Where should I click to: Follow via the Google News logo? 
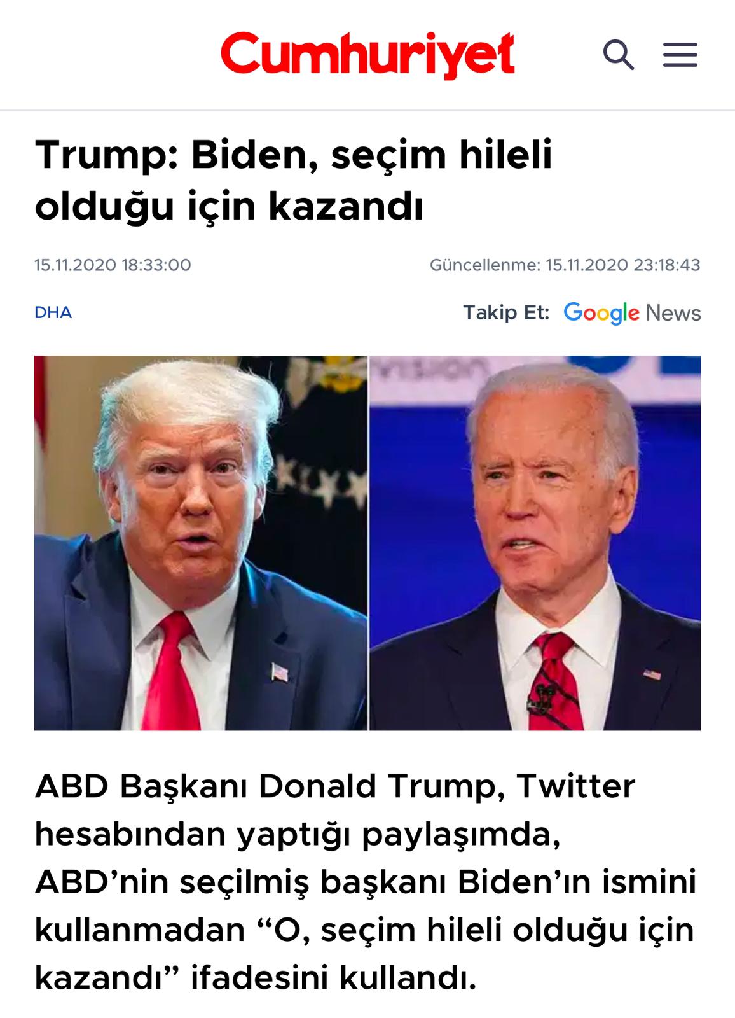tap(632, 313)
